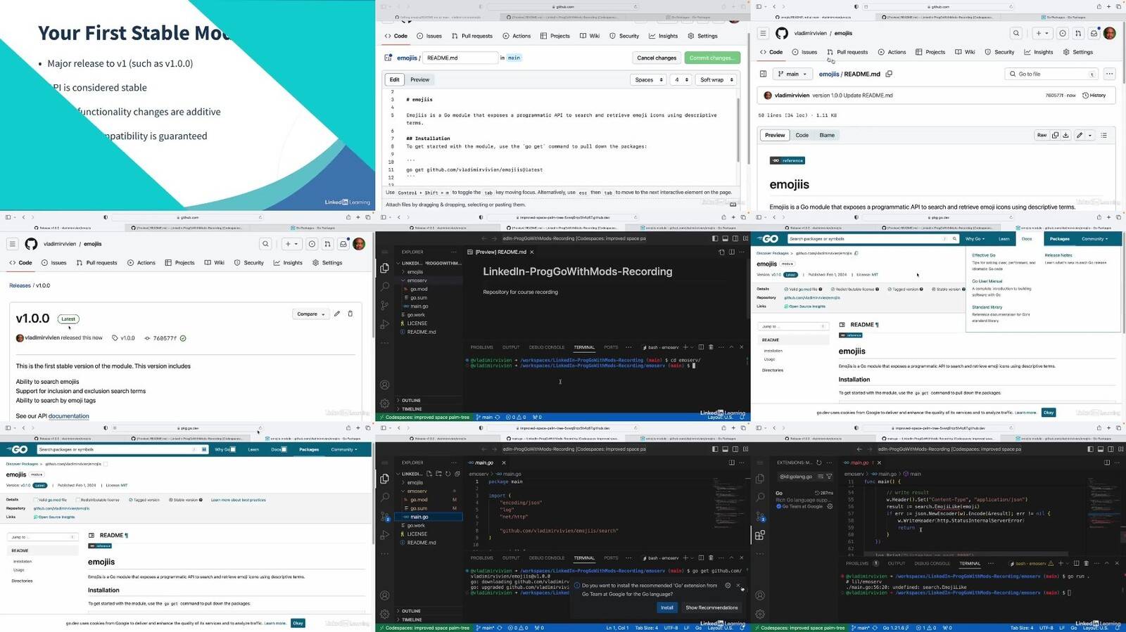Expand the file tree left of main branch
This screenshot has height=632, width=1126.
[x=763, y=74]
